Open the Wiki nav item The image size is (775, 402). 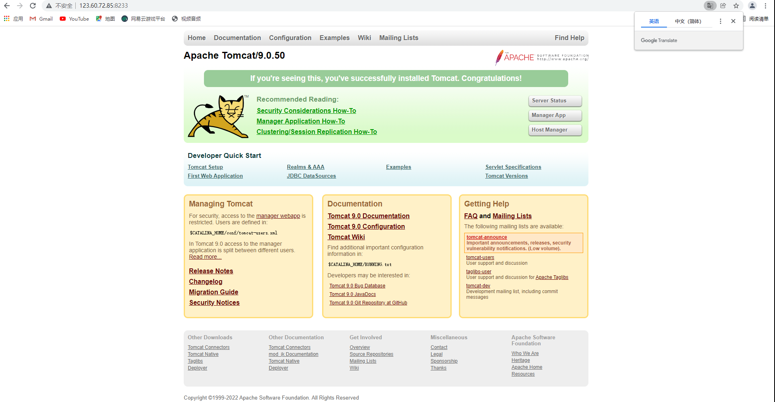pos(364,38)
